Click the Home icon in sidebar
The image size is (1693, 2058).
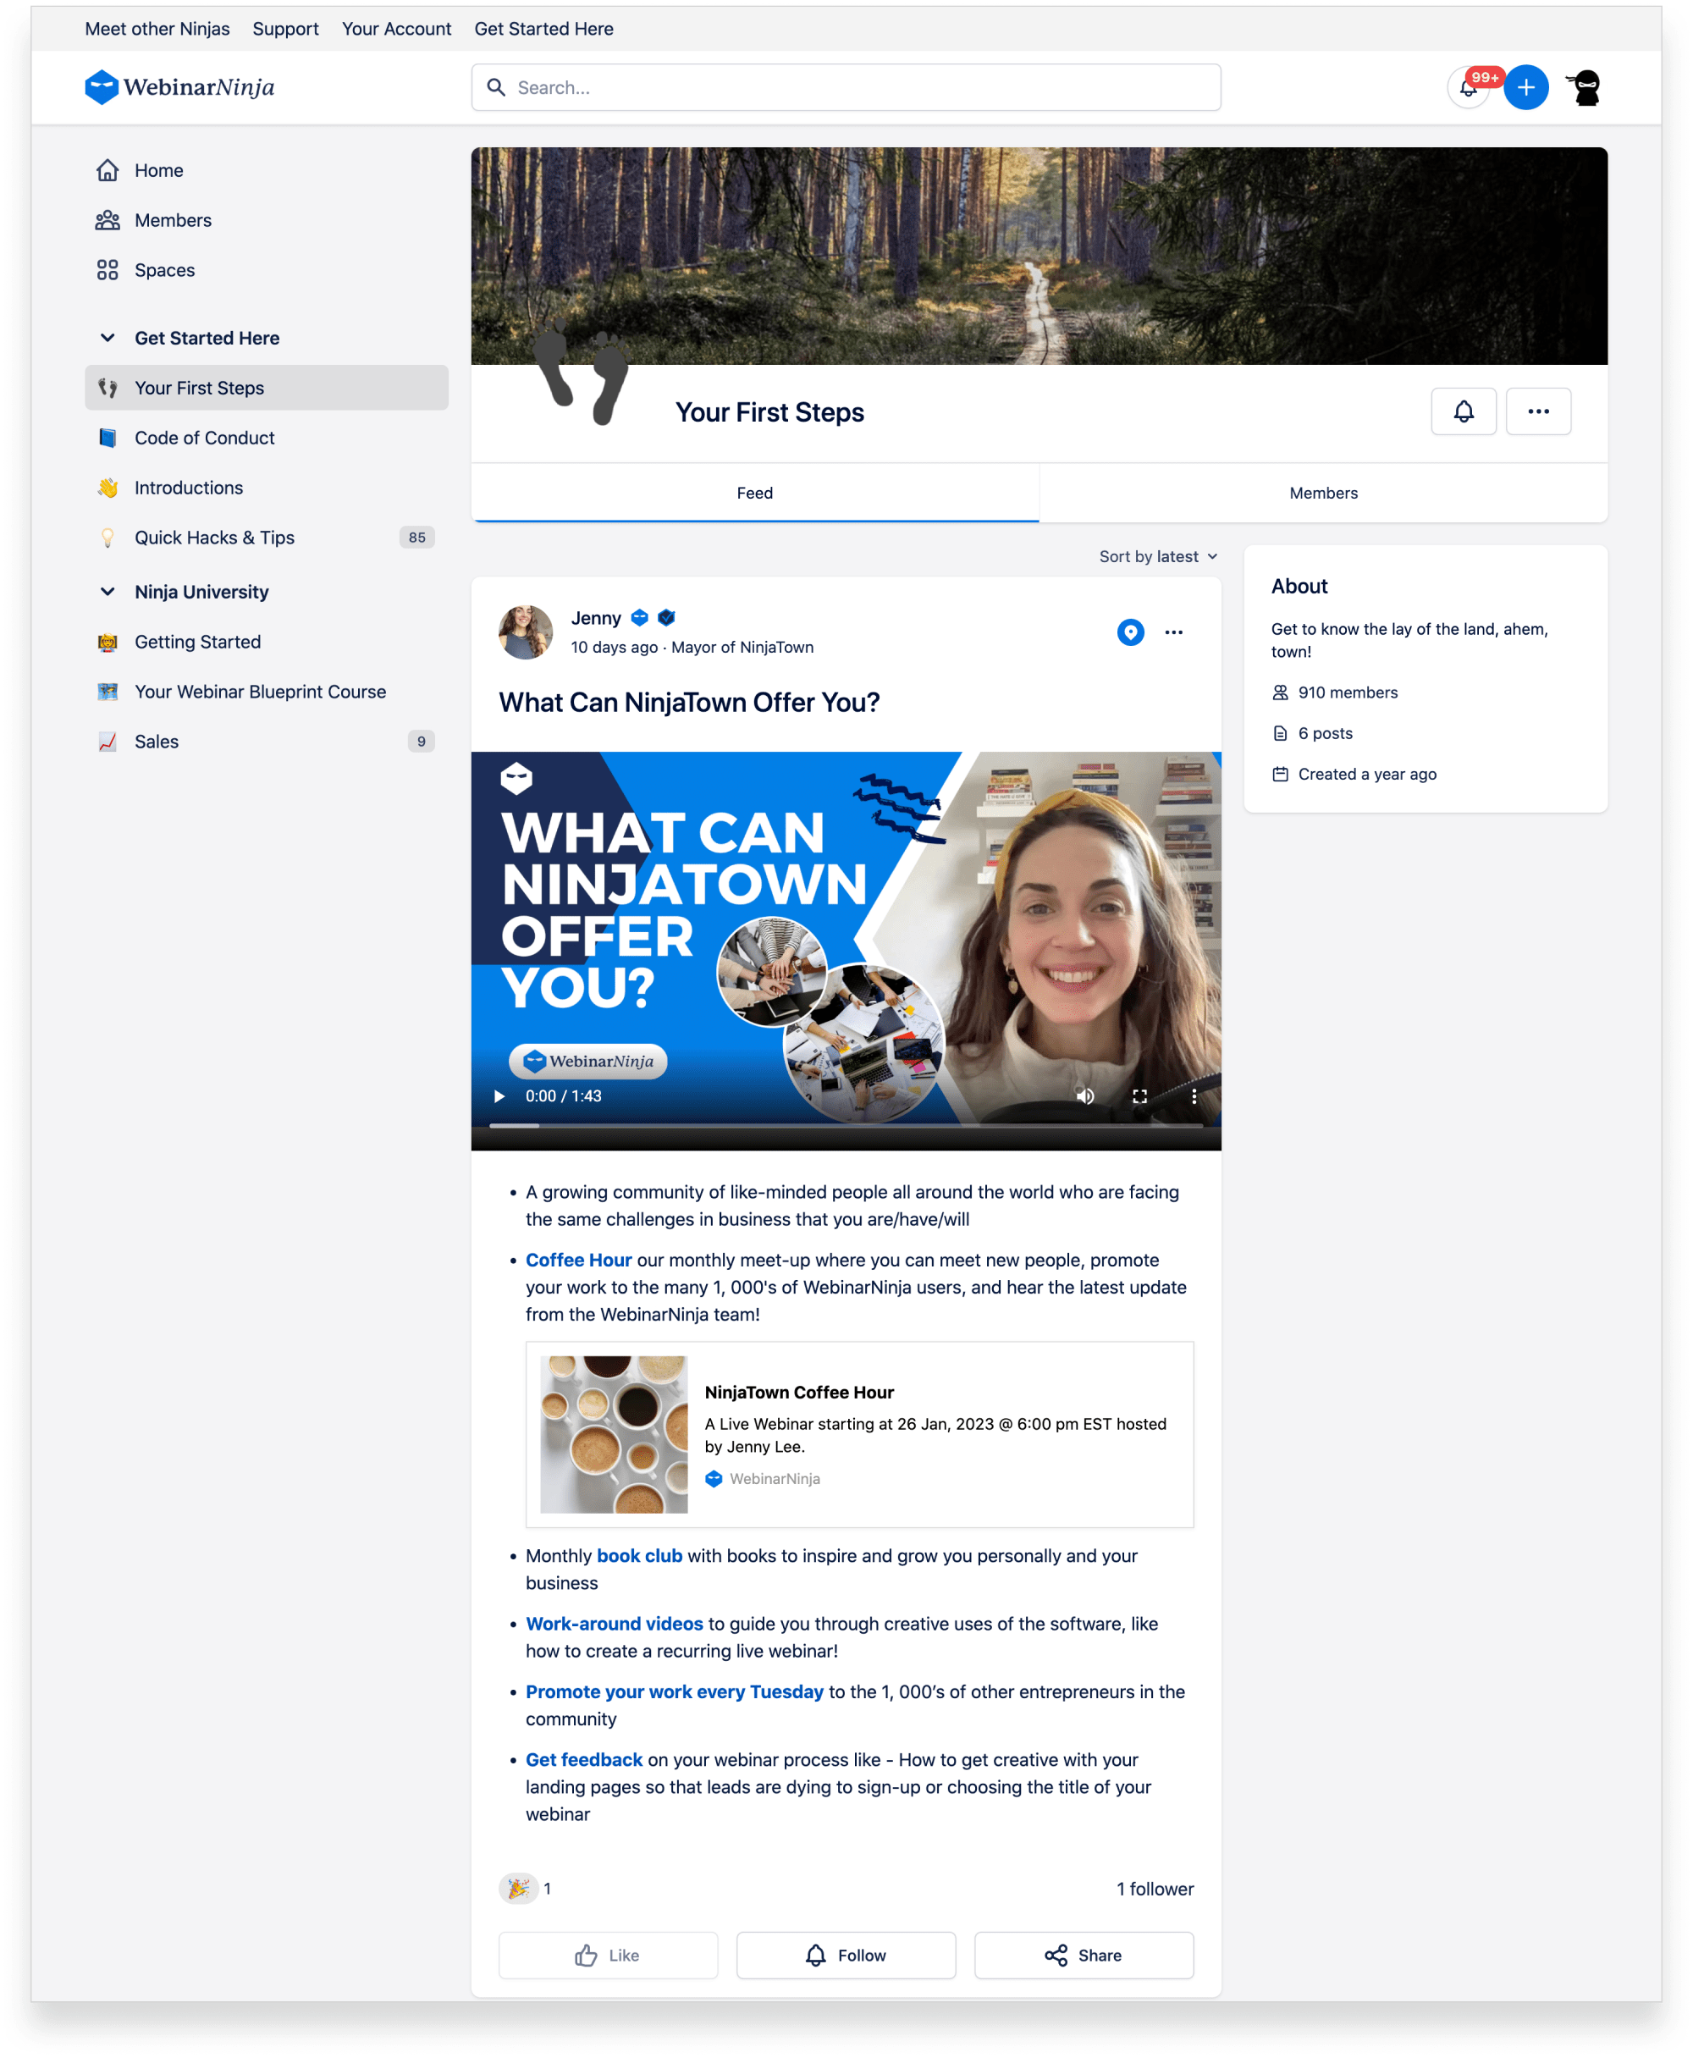click(x=108, y=171)
